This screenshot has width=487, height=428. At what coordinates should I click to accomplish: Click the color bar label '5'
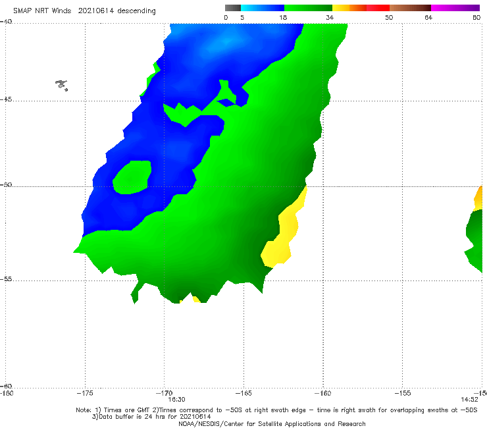pyautogui.click(x=242, y=17)
